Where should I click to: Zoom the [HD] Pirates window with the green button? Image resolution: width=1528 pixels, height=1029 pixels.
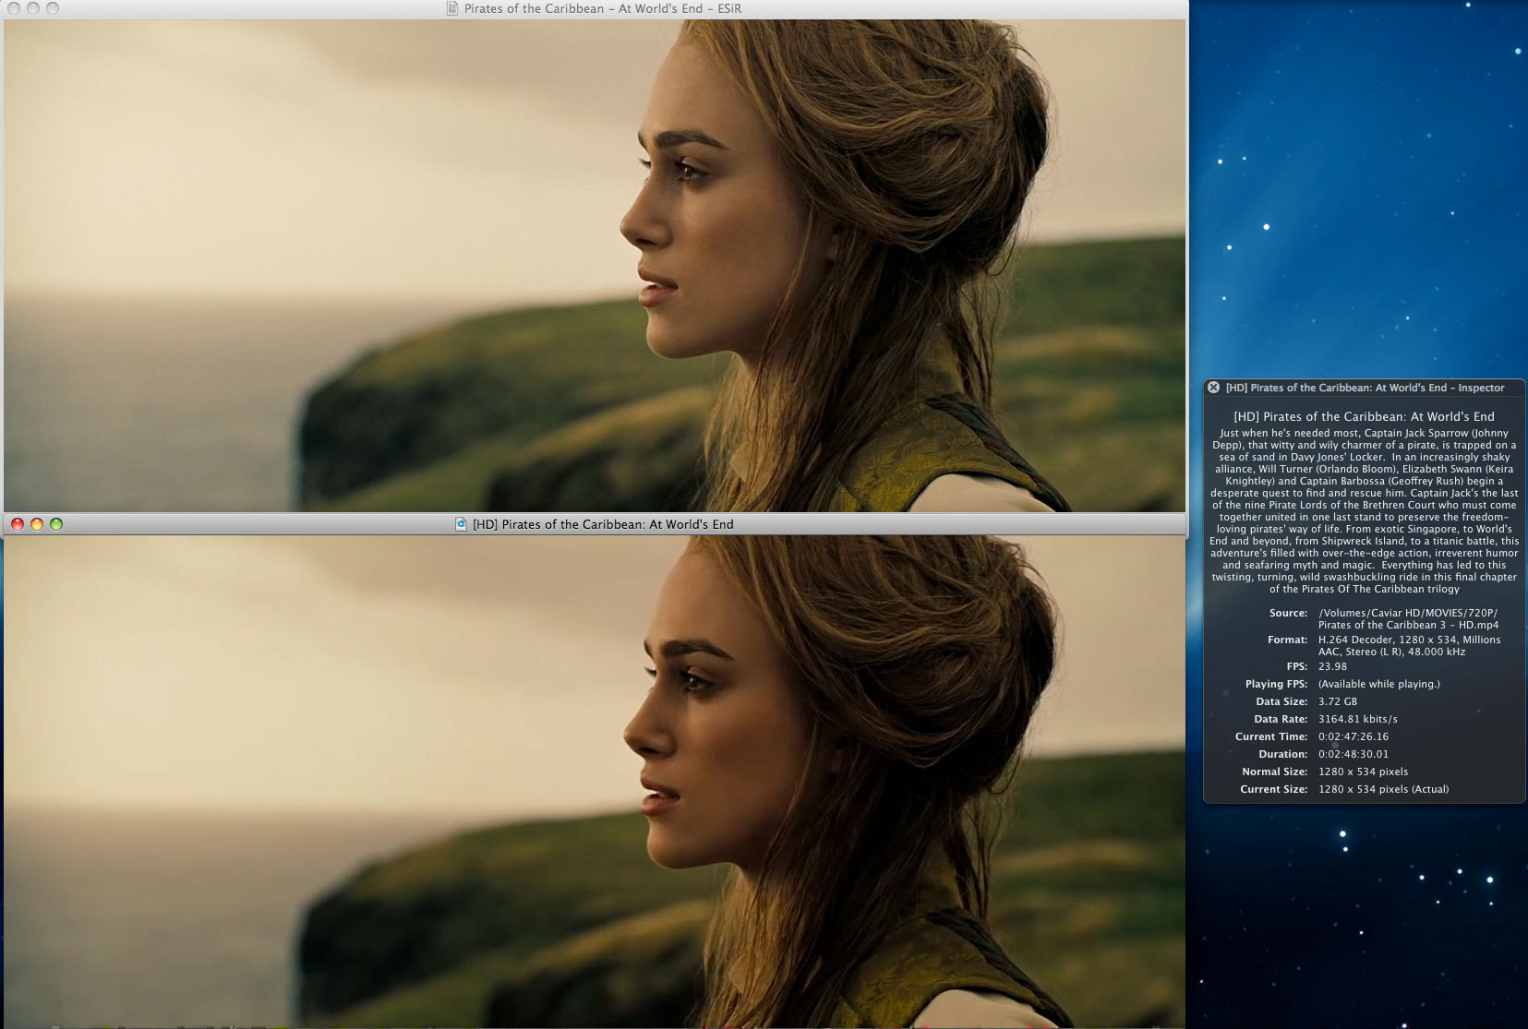[x=56, y=524]
